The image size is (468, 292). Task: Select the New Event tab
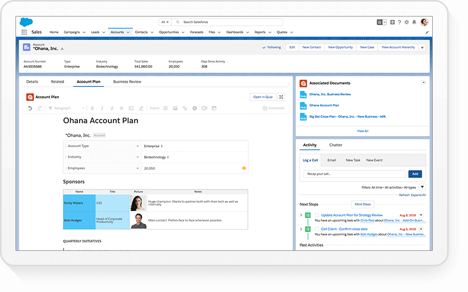(375, 160)
